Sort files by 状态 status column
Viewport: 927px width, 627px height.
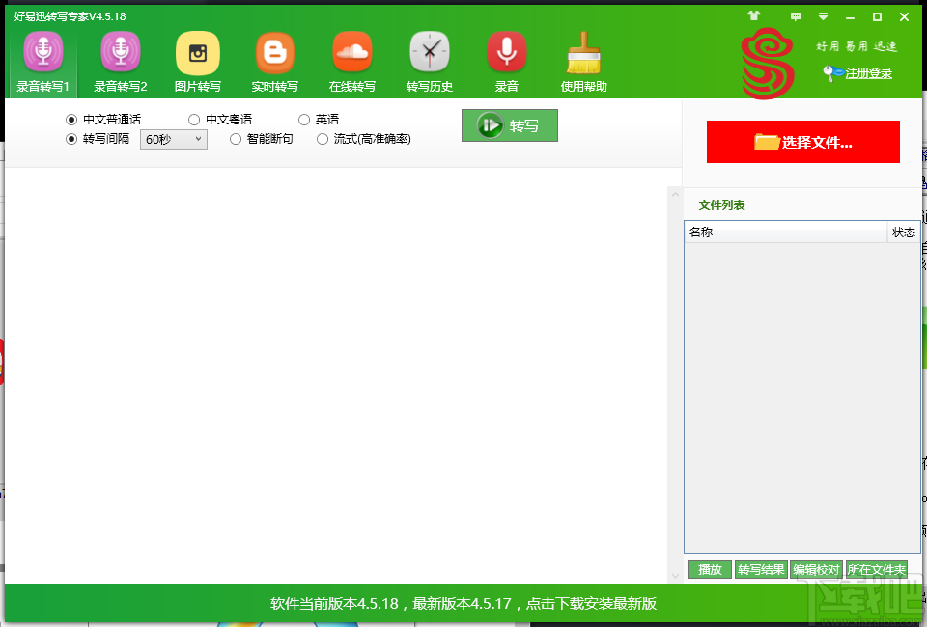pos(904,232)
